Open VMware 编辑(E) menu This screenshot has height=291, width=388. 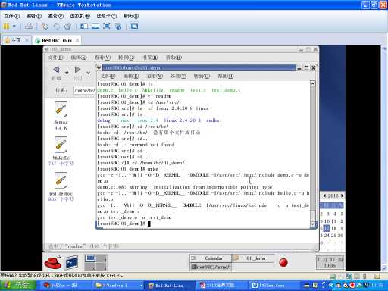[34, 16]
